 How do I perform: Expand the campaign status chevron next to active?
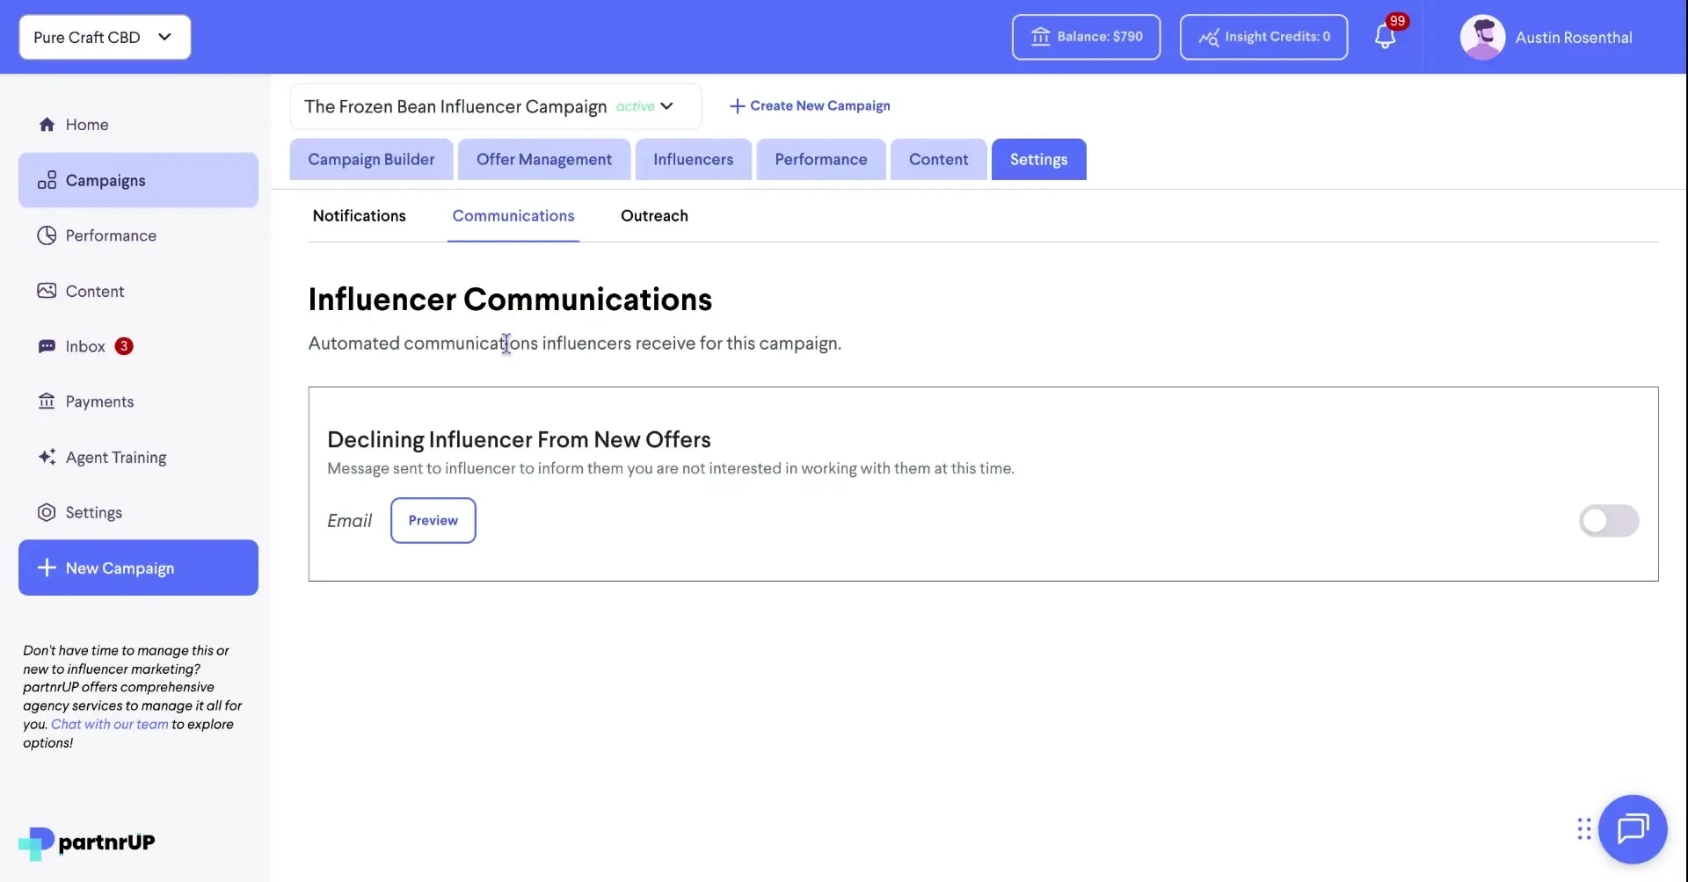point(666,106)
